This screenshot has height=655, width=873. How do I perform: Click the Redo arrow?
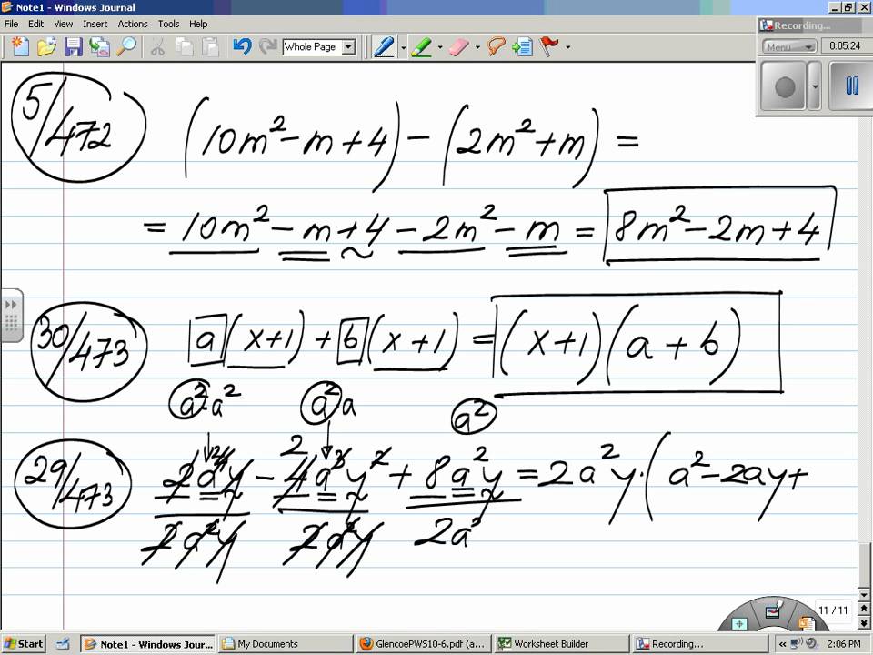coord(267,46)
